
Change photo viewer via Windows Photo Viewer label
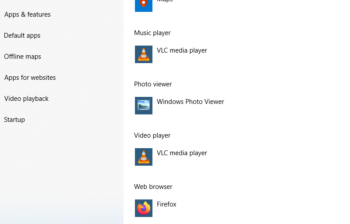click(191, 102)
